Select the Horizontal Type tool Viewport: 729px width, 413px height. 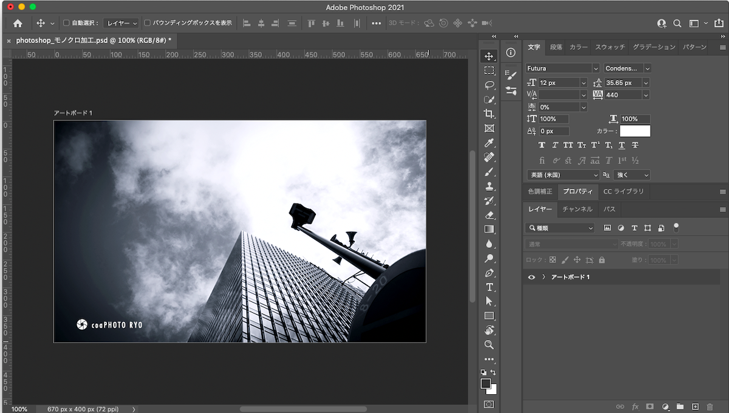click(x=489, y=287)
